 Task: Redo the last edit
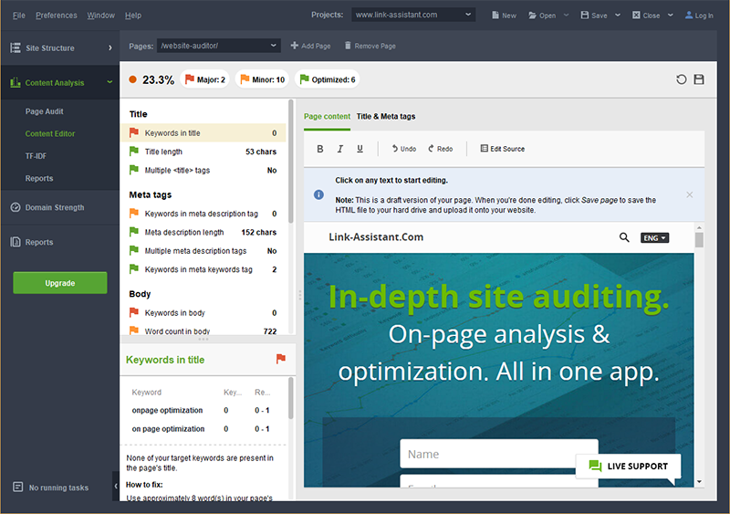coord(441,149)
